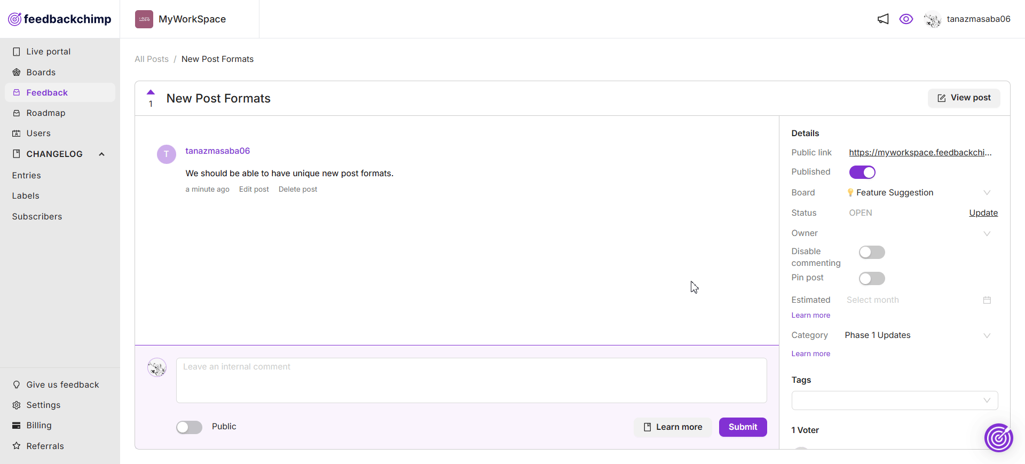
Task: Upvote the New Post Formats post
Action: coord(151,92)
